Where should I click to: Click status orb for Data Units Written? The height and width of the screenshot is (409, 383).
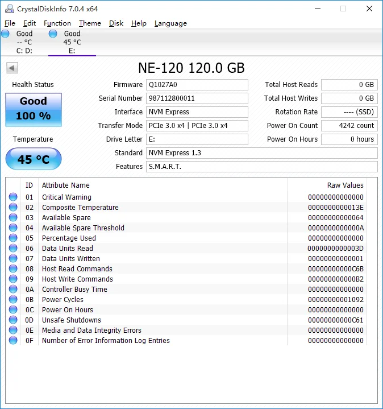click(13, 258)
